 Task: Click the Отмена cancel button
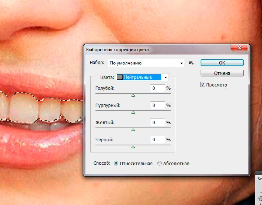(222, 73)
